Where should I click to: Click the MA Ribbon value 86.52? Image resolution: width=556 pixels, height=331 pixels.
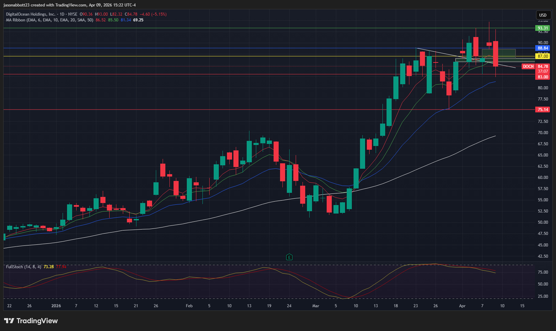point(100,20)
